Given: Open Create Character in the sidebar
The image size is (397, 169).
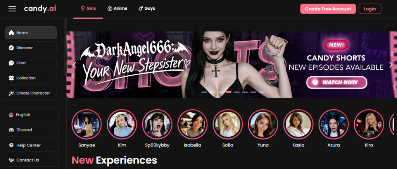Looking at the screenshot, I should [31, 93].
